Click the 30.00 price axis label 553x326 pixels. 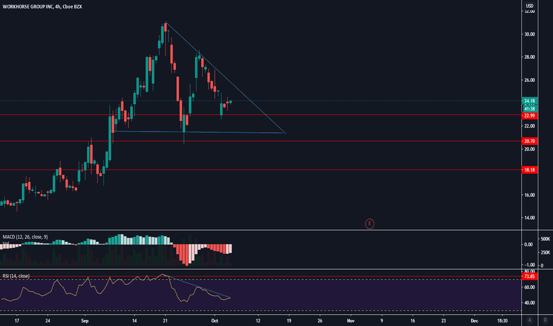(x=529, y=34)
